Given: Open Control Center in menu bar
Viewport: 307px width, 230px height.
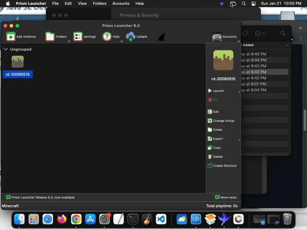Looking at the screenshot, I should tap(254, 4).
